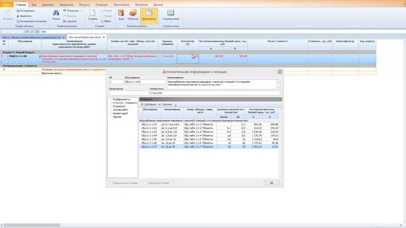The width and height of the screenshot is (406, 228).
Task: Select the Документ ribbon tab
Action: coord(48,4)
